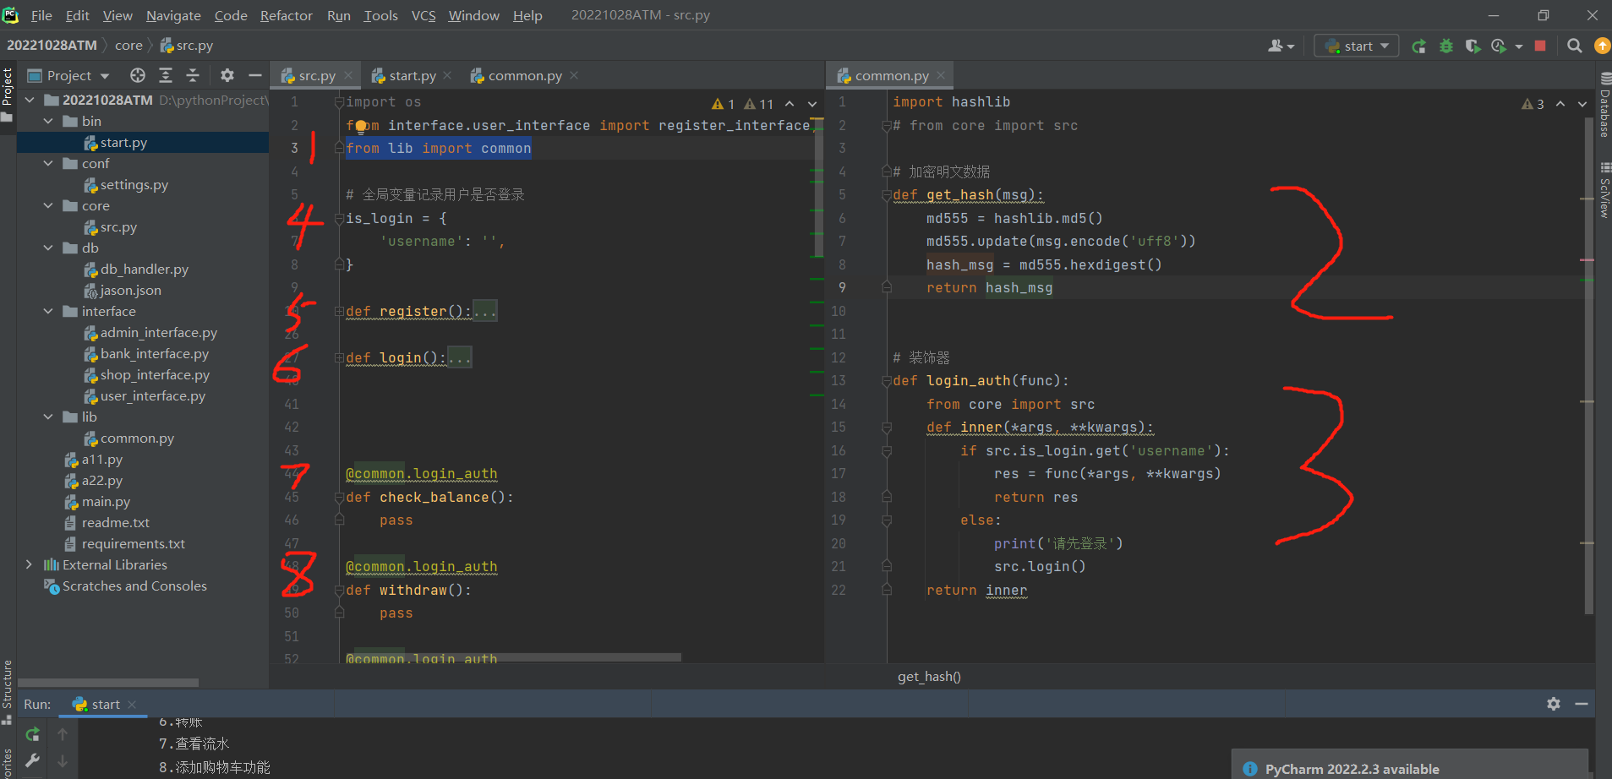
Task: Click the red Stop button in the toolbar
Action: pyautogui.click(x=1540, y=46)
